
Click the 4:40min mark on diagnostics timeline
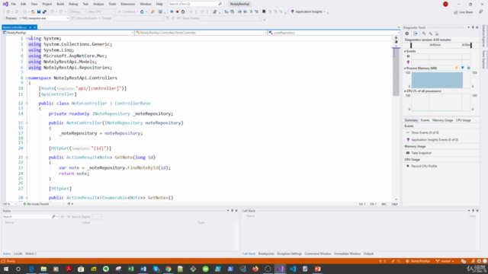435,45
